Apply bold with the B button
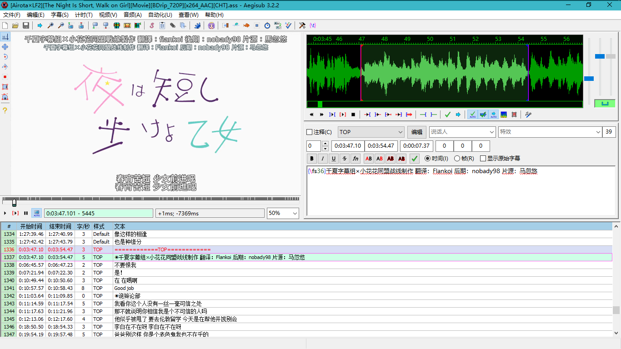Image resolution: width=621 pixels, height=349 pixels. (312, 159)
